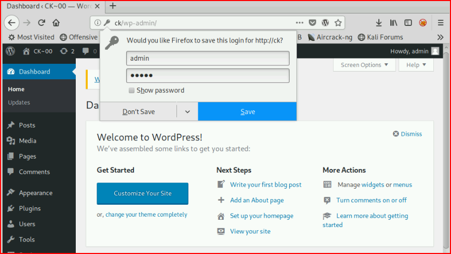Open the downloads arrow icon

tap(379, 23)
